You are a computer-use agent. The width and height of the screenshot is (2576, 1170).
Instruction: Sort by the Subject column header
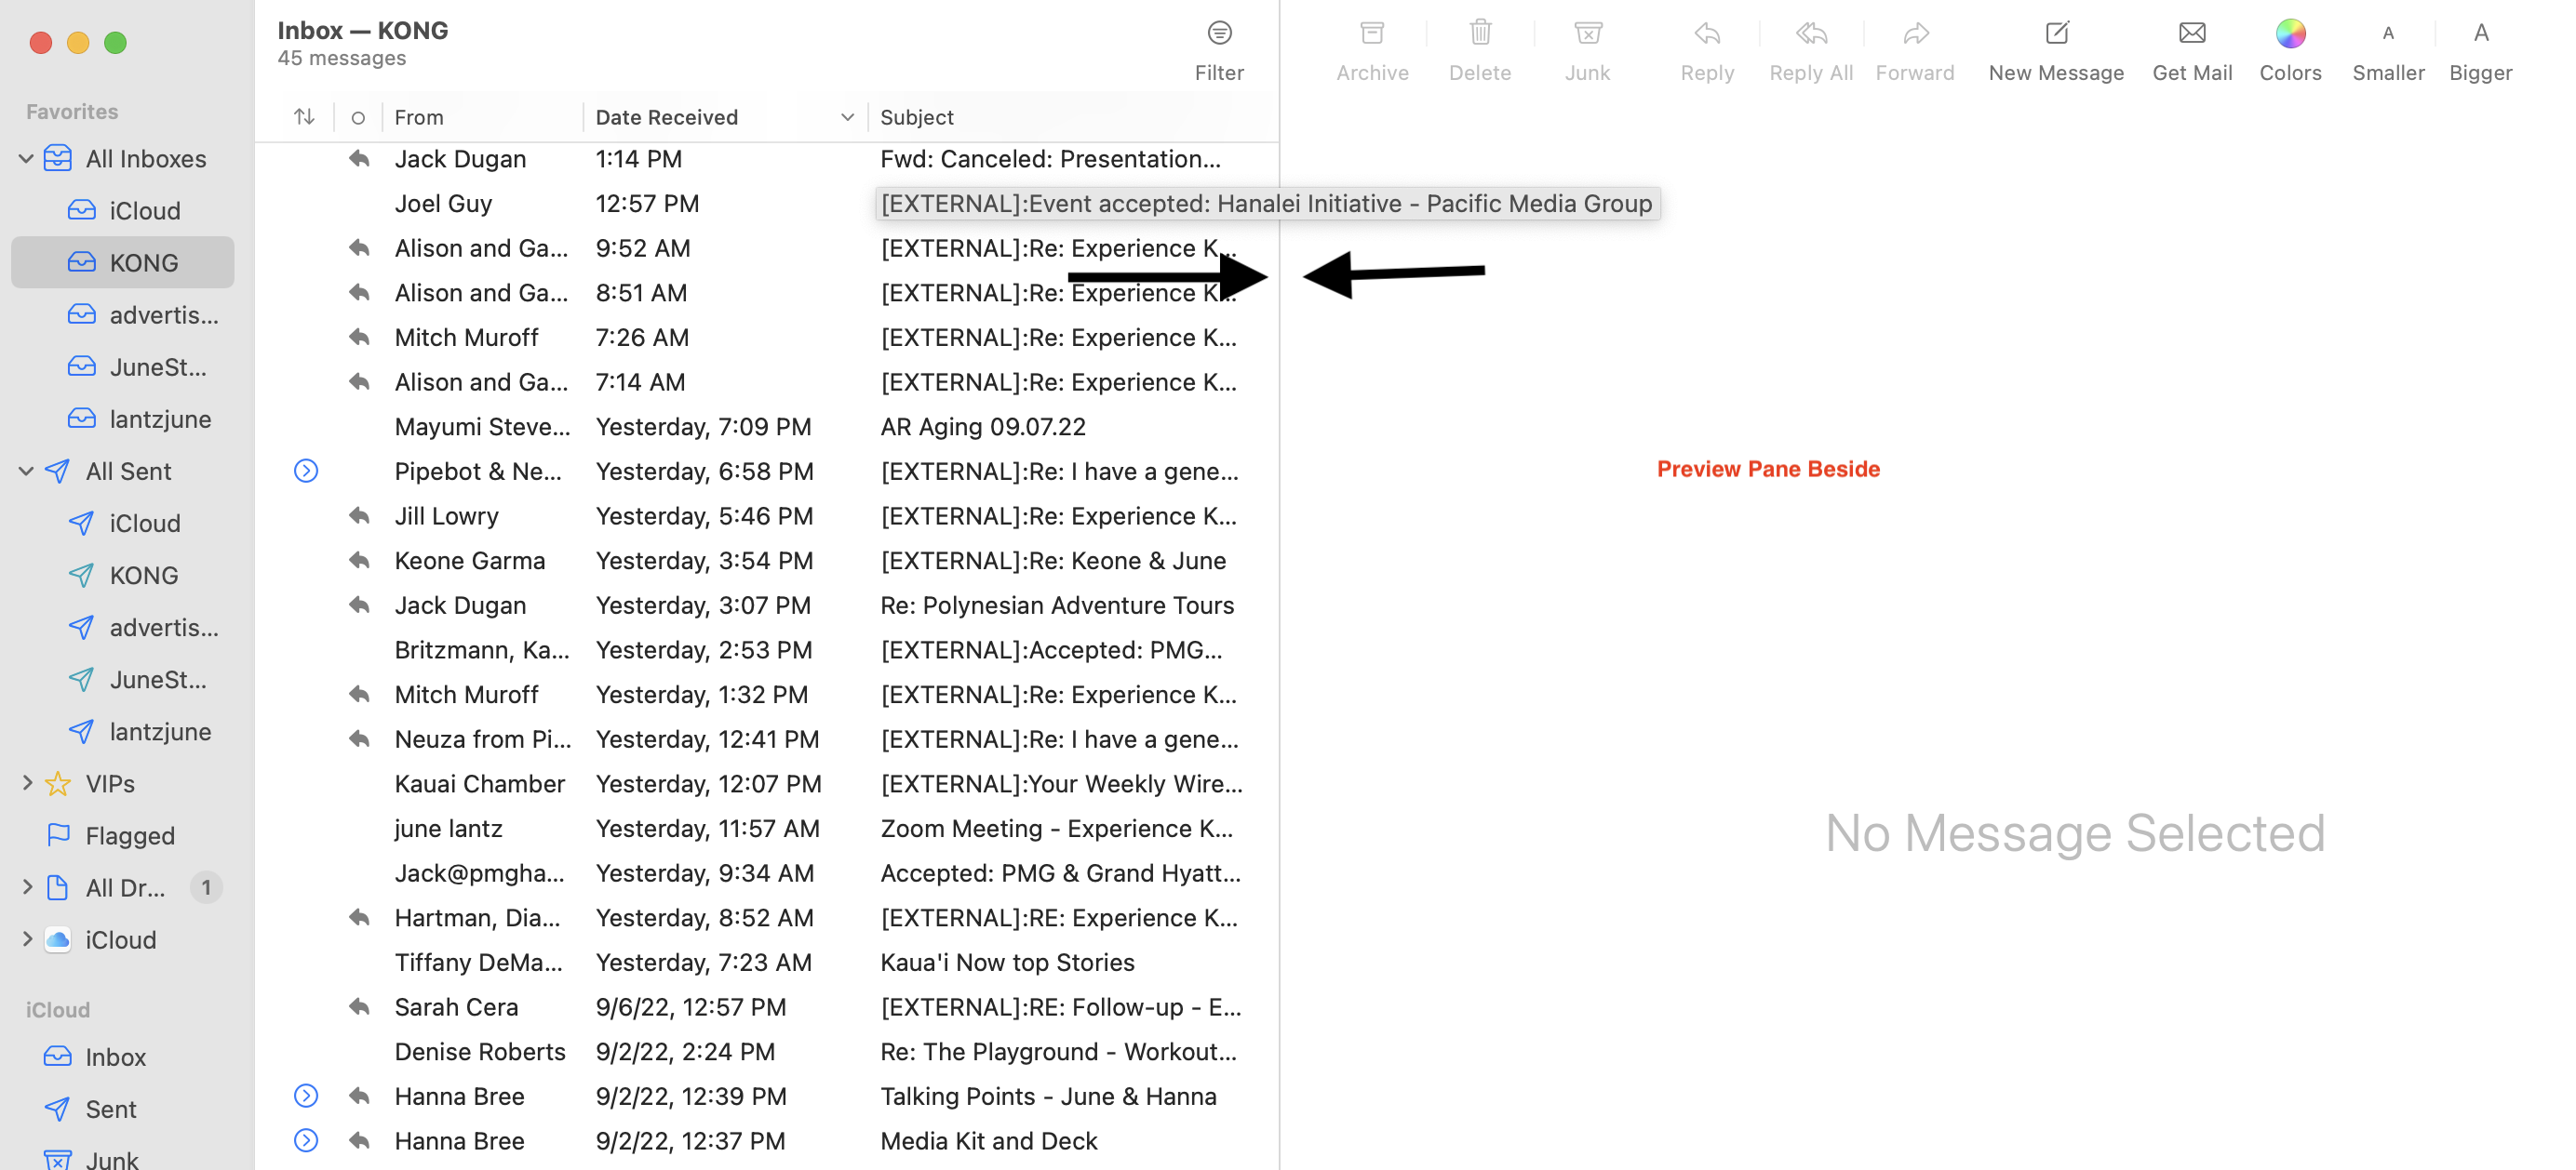[917, 117]
